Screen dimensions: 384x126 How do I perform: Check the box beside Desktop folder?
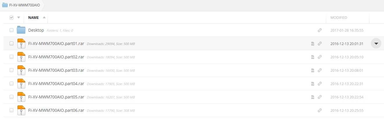click(x=11, y=30)
